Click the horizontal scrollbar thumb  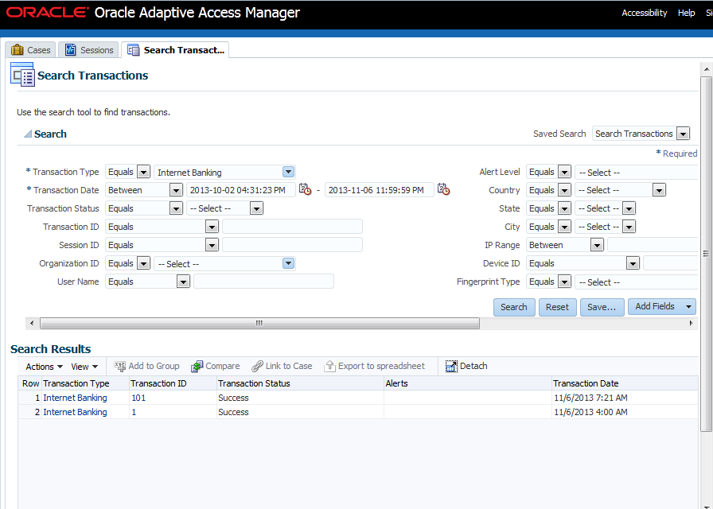(259, 323)
